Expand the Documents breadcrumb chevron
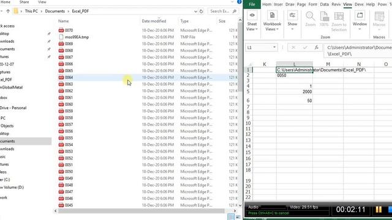Viewport: 392px width, 220px height. 68,11
